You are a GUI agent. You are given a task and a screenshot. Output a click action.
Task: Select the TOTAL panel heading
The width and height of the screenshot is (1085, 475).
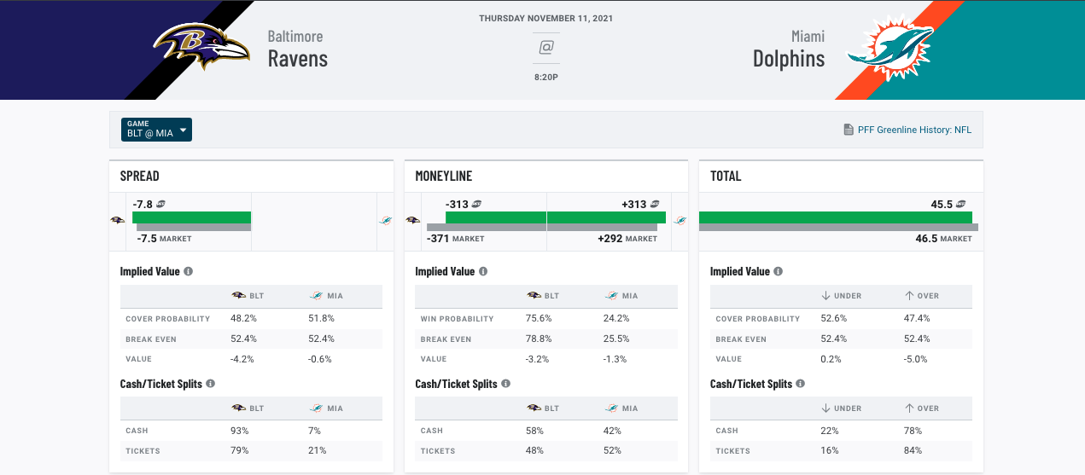click(x=726, y=177)
